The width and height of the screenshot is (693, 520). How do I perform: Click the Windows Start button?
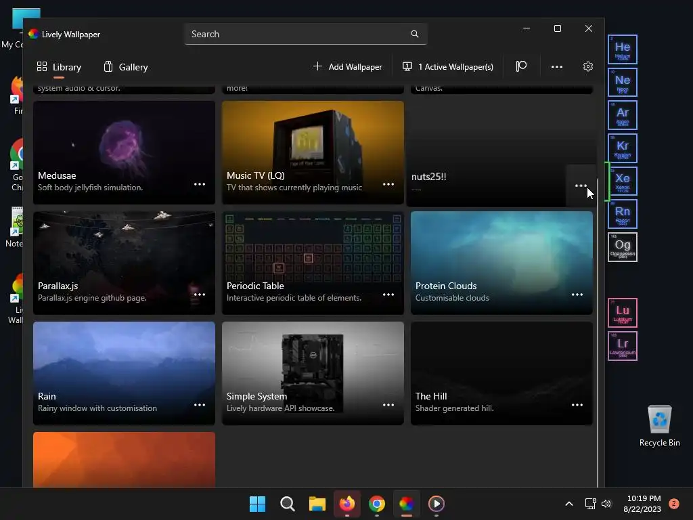(x=257, y=504)
